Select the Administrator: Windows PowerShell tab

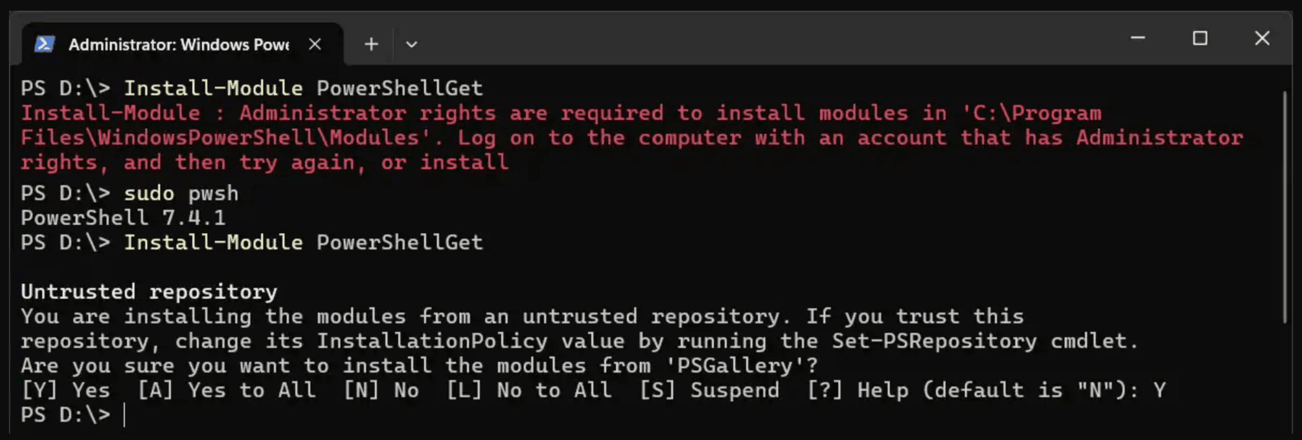[x=179, y=44]
